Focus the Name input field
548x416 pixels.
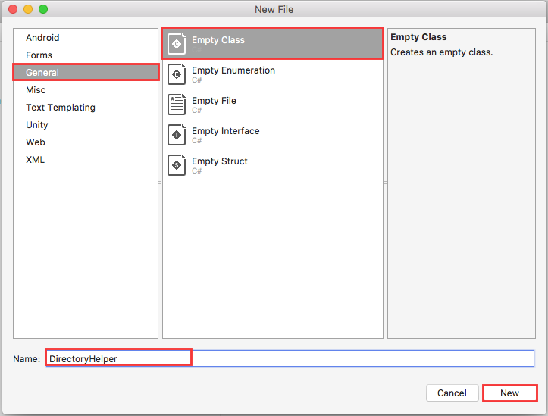click(290, 358)
